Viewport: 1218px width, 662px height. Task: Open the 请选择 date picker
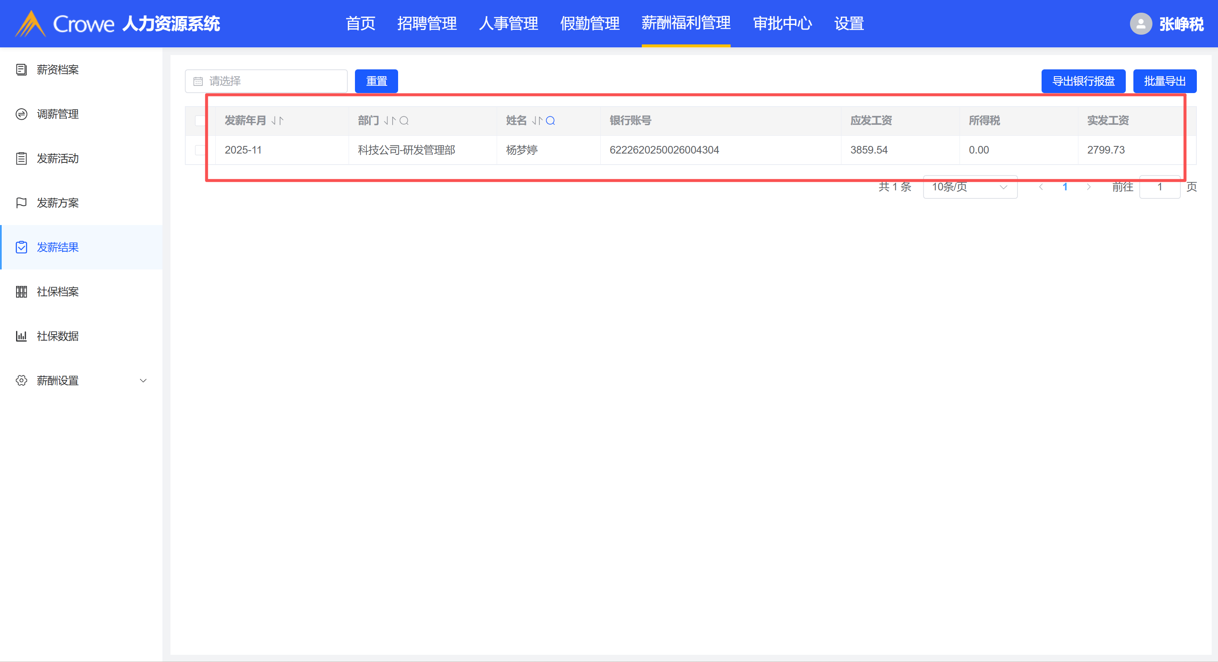coord(266,81)
